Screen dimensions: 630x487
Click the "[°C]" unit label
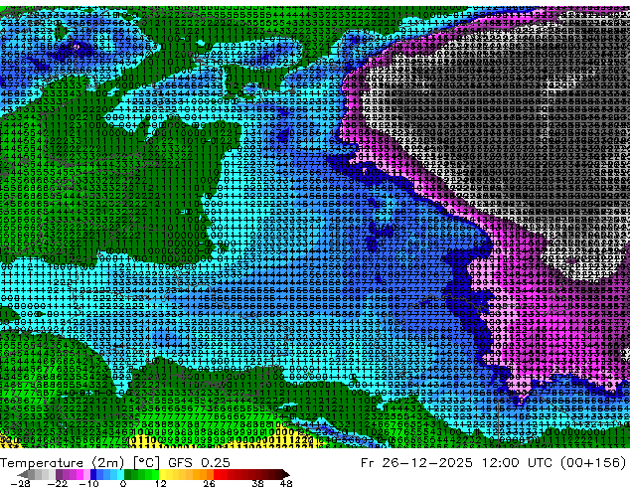click(x=146, y=463)
